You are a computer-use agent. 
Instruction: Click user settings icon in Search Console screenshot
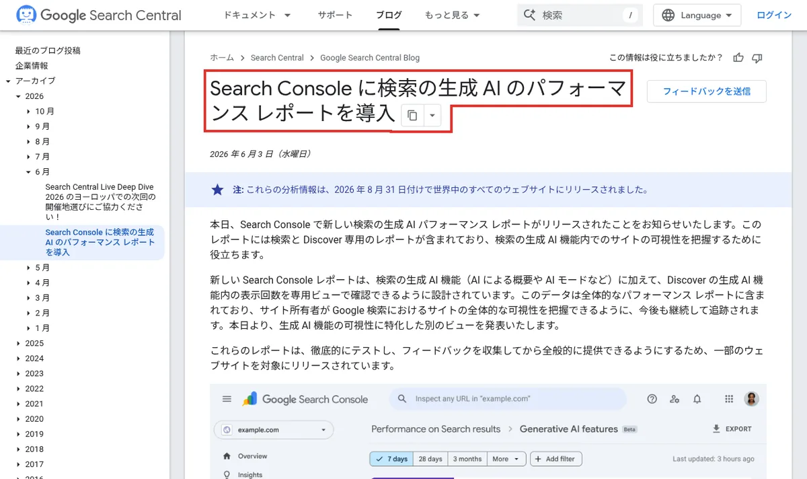[675, 399]
